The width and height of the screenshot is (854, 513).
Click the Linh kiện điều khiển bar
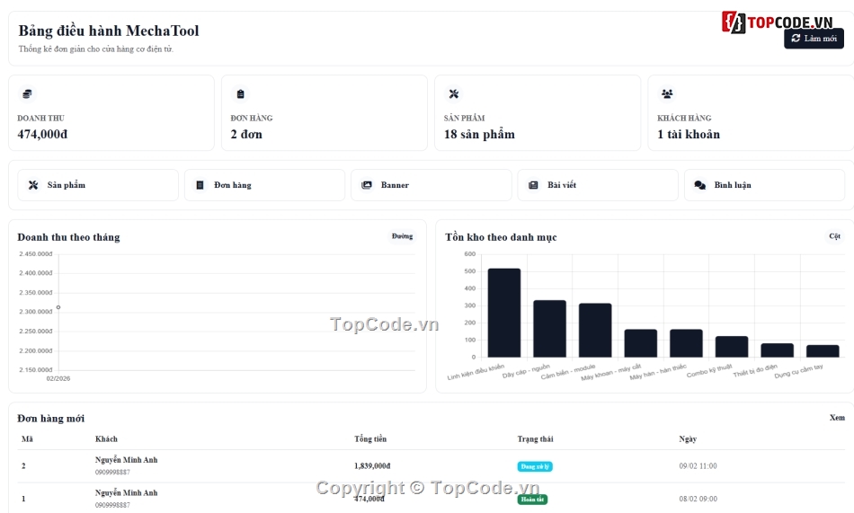coord(503,313)
